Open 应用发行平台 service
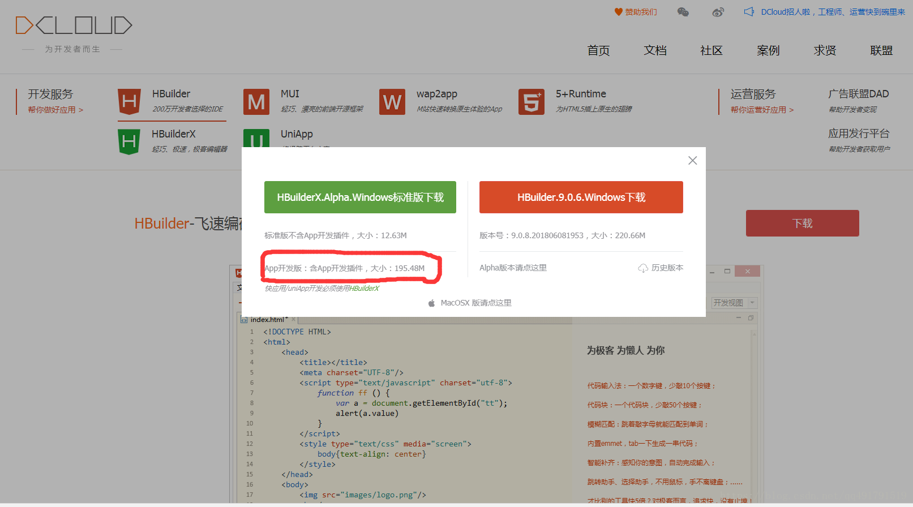Screen dimensions: 913x507 point(859,134)
